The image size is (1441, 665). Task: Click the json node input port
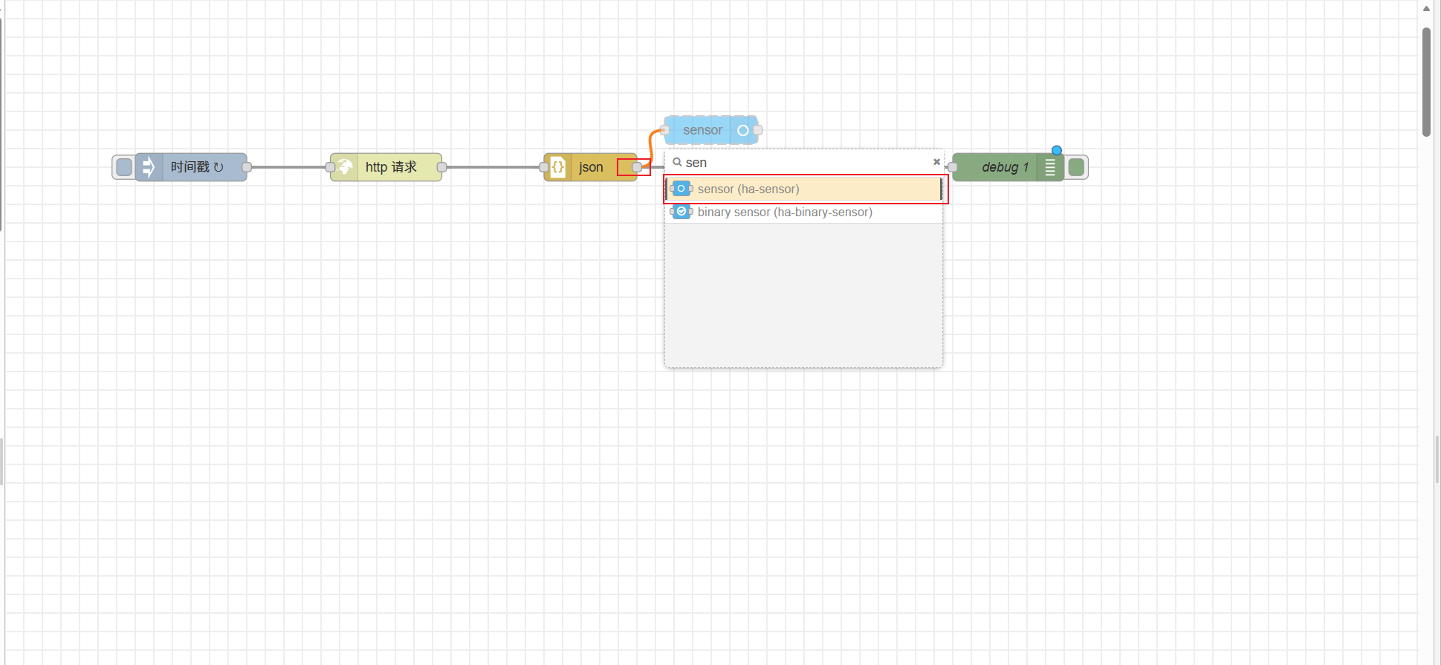(544, 167)
